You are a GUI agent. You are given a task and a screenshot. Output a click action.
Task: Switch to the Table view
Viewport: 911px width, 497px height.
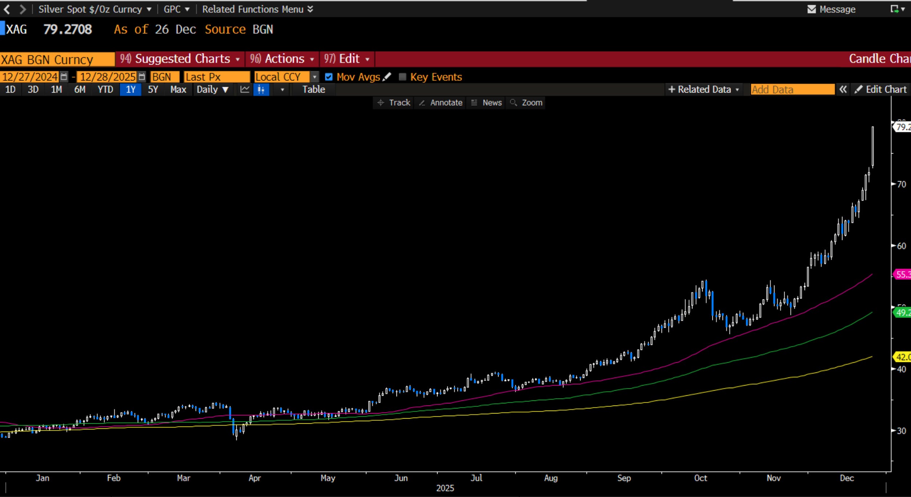[x=313, y=89]
